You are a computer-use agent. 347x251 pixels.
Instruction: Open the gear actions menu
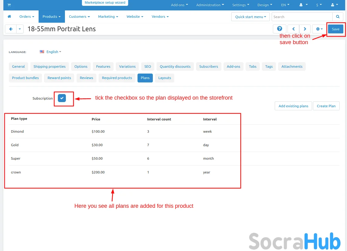(x=319, y=29)
